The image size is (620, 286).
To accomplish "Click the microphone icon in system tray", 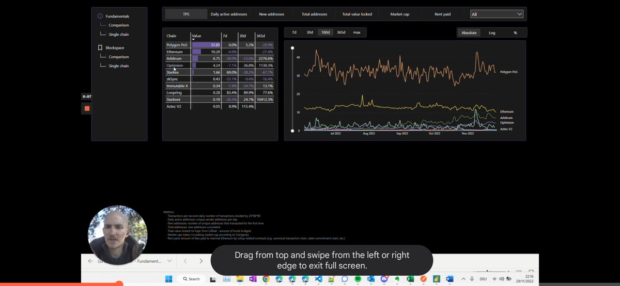I will [472, 279].
